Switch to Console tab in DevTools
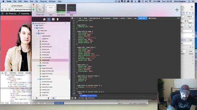This screenshot has width=197, height=110. (x=21, y=73)
